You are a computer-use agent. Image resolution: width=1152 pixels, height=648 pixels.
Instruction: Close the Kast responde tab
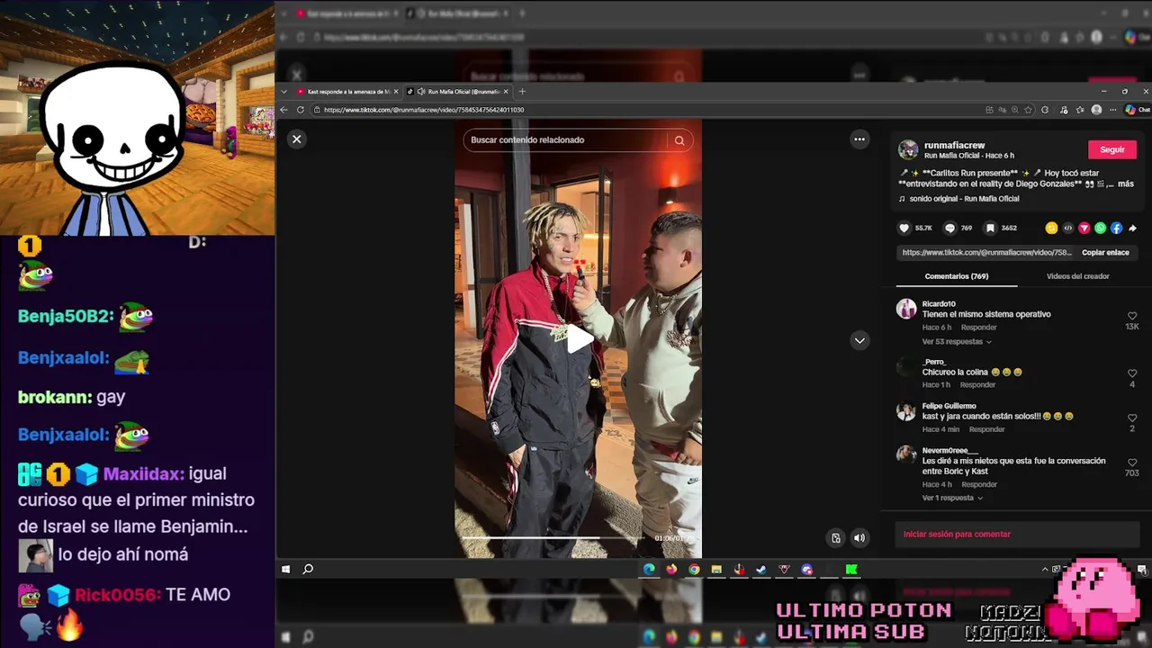(x=396, y=92)
